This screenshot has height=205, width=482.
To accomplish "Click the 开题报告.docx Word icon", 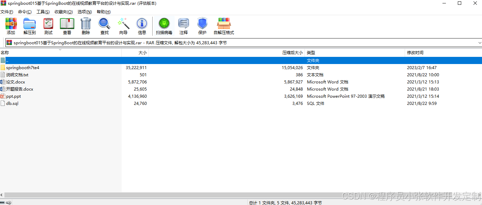I will click(x=3, y=89).
